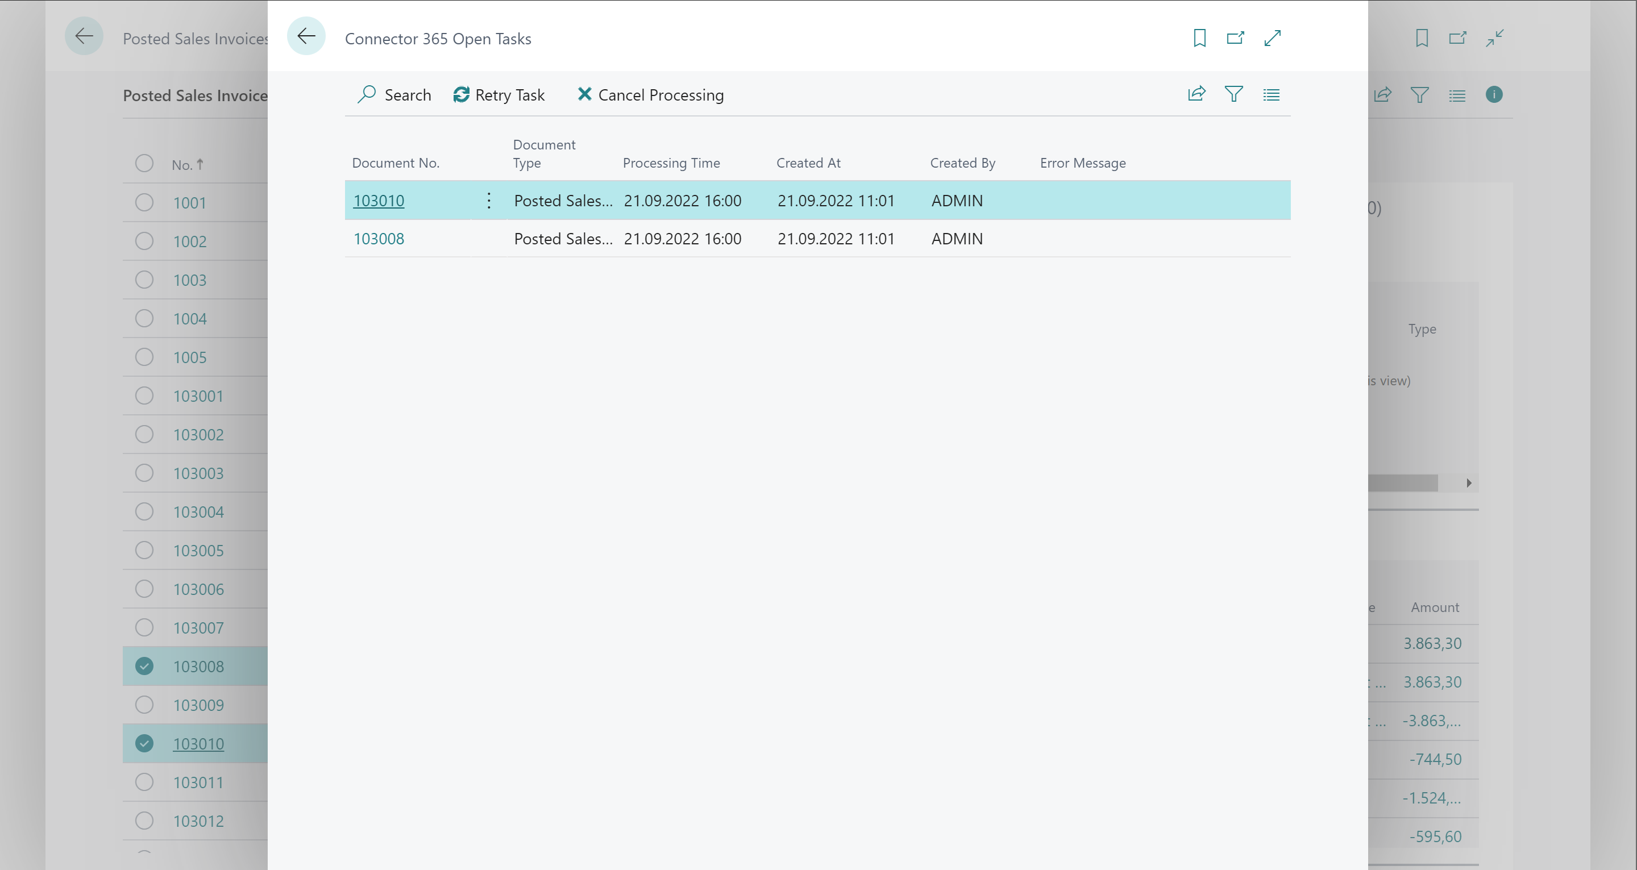Select invoice row 1005 checkbox
Image resolution: width=1637 pixels, height=870 pixels.
(x=144, y=357)
